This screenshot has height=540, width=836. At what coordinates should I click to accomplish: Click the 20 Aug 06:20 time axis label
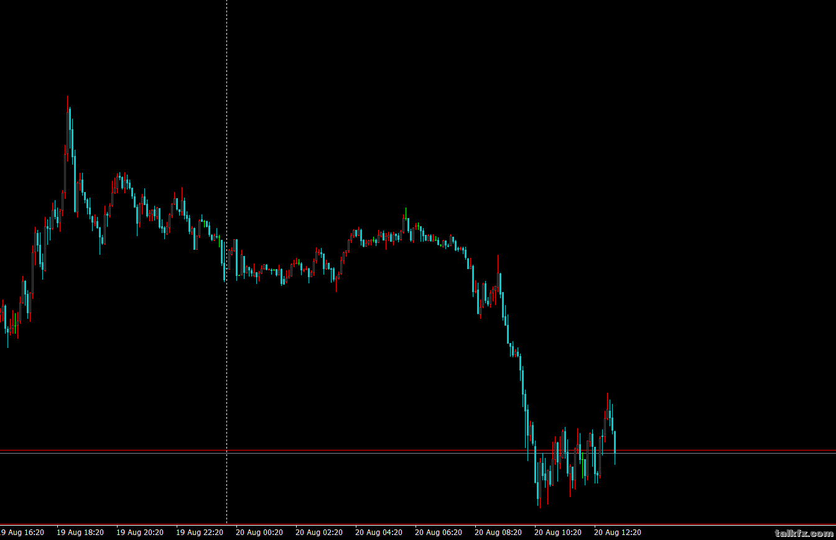439,533
